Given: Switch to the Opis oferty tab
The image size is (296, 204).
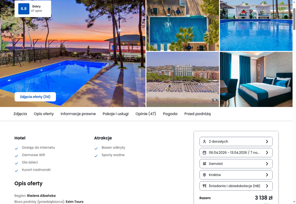Looking at the screenshot, I should (44, 114).
